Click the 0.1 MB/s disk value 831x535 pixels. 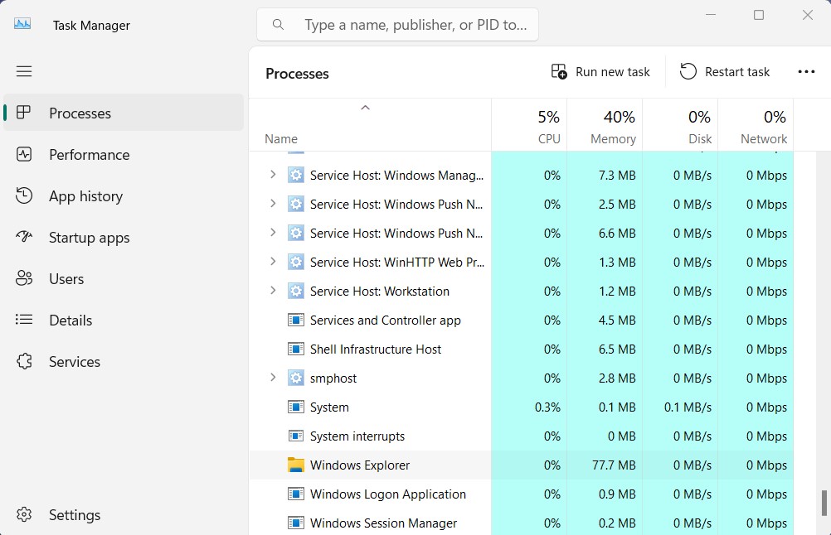click(688, 407)
